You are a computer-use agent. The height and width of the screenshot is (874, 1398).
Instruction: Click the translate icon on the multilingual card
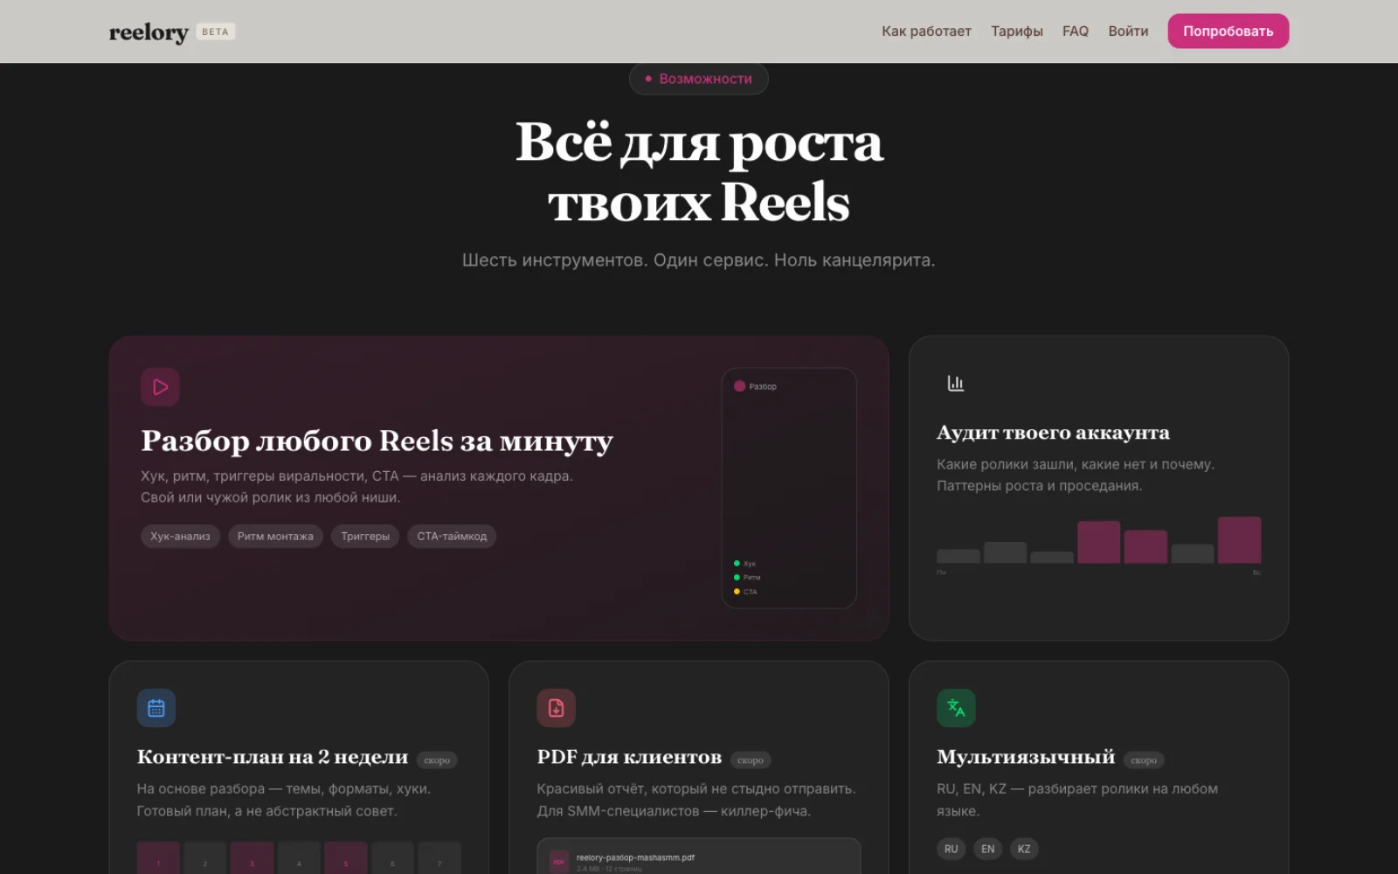coord(955,708)
